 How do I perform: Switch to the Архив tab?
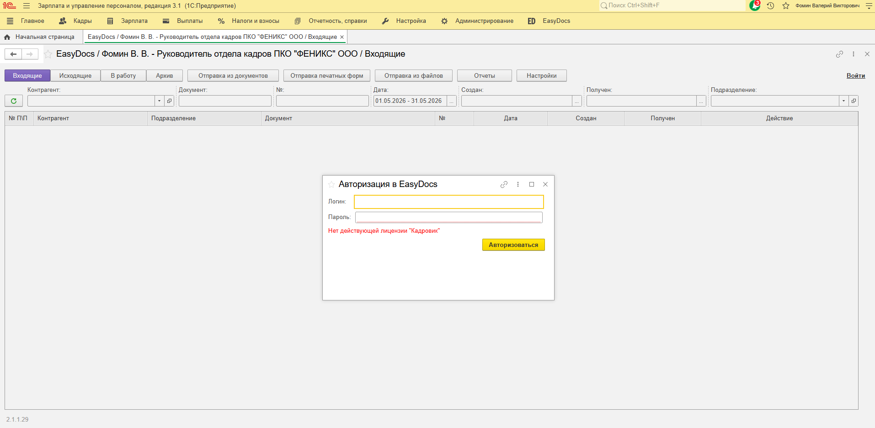(165, 75)
